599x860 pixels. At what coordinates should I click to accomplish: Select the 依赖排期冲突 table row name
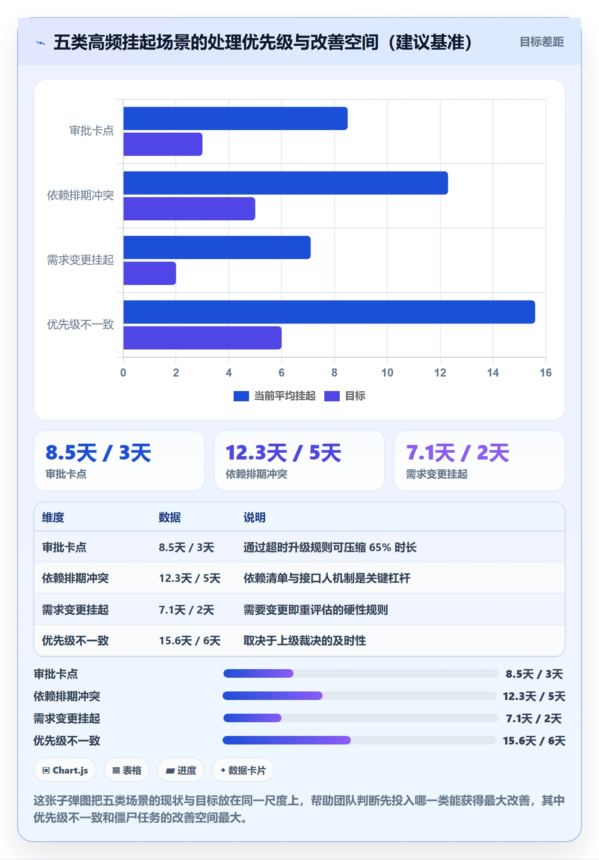75,578
